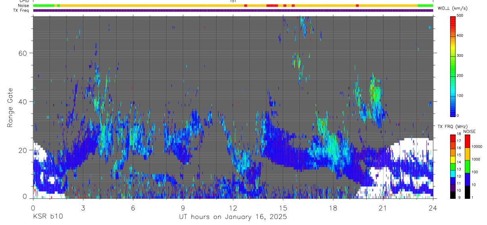
Task: Click the 400 tick on the width scale
Action: click(460, 35)
